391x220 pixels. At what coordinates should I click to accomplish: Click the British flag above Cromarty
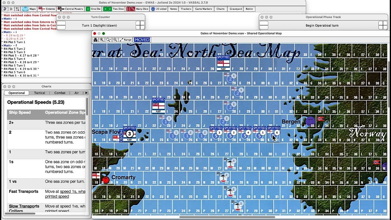tap(96, 176)
